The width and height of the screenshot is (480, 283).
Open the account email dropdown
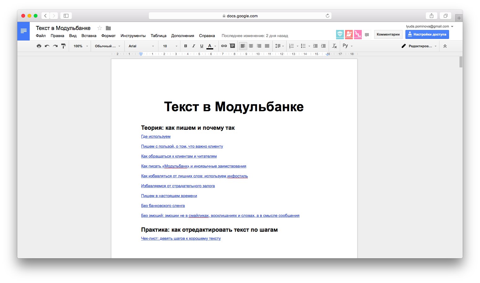pos(430,26)
